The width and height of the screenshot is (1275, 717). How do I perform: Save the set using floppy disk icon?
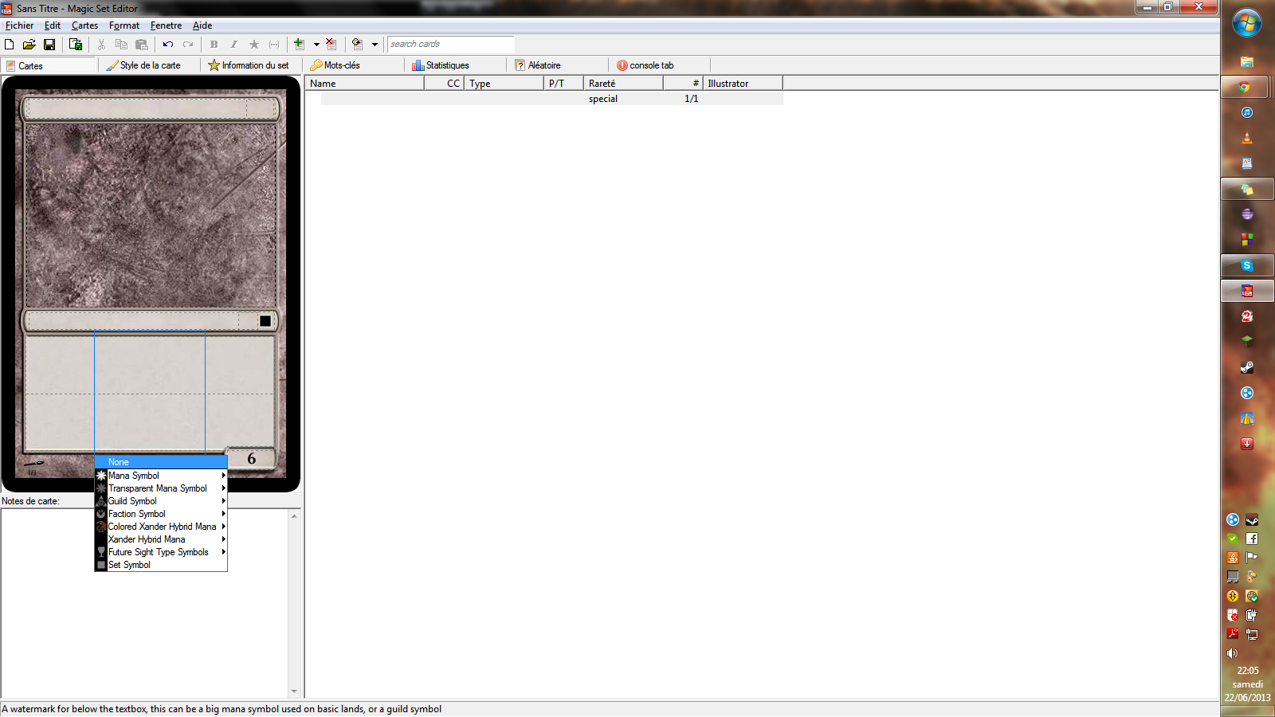pos(49,45)
